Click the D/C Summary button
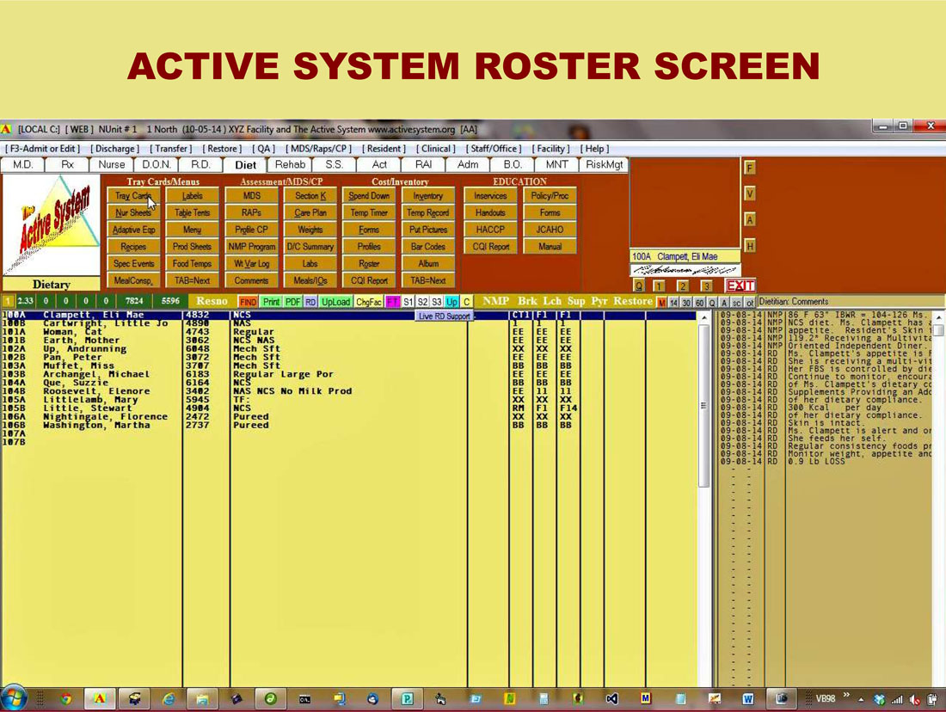Viewport: 946px width, 712px height. [310, 246]
